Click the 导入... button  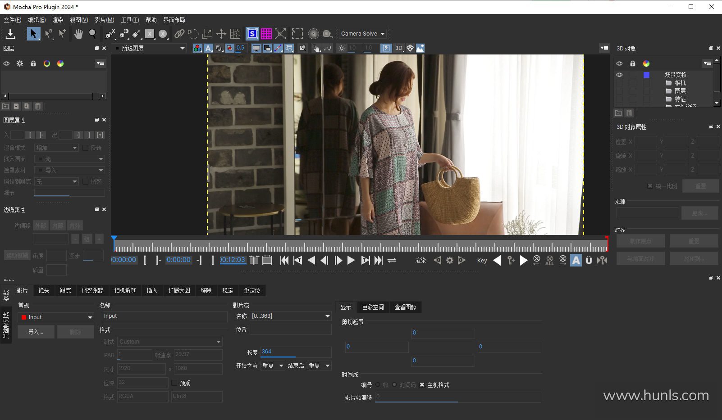(36, 332)
